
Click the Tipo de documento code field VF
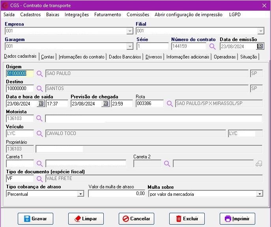point(20,178)
